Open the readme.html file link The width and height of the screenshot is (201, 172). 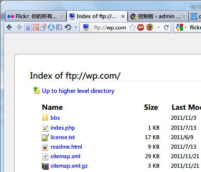point(66,147)
